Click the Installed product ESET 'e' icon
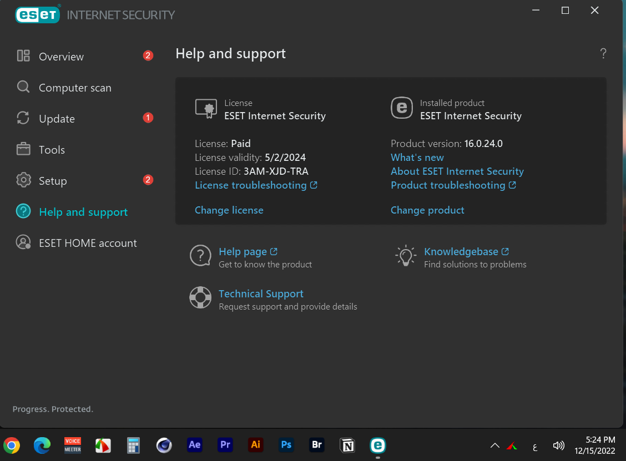 (402, 108)
